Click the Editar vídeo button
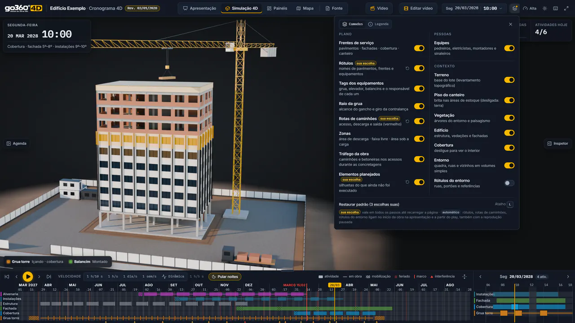Image resolution: width=575 pixels, height=323 pixels. pos(418,8)
